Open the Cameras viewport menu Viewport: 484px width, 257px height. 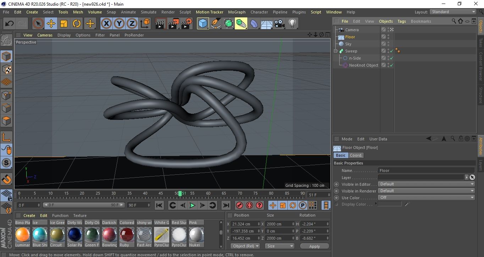coord(45,35)
